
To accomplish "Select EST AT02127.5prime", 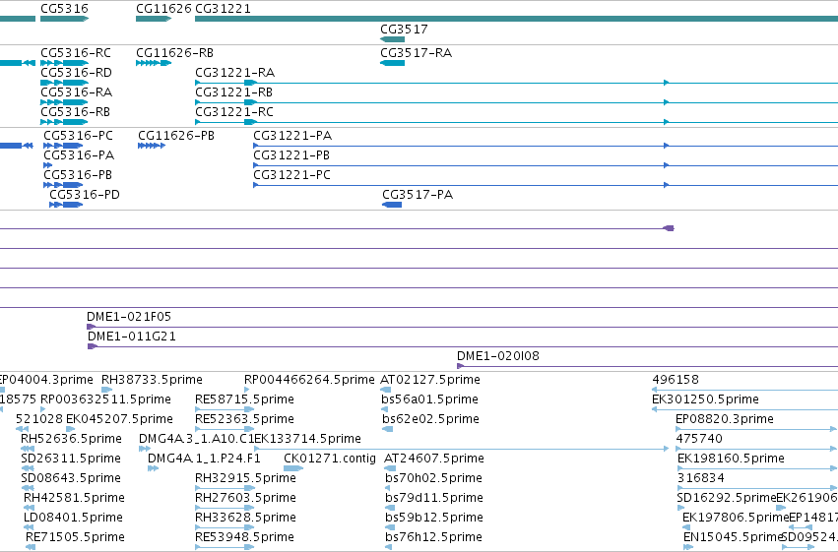I will (430, 380).
